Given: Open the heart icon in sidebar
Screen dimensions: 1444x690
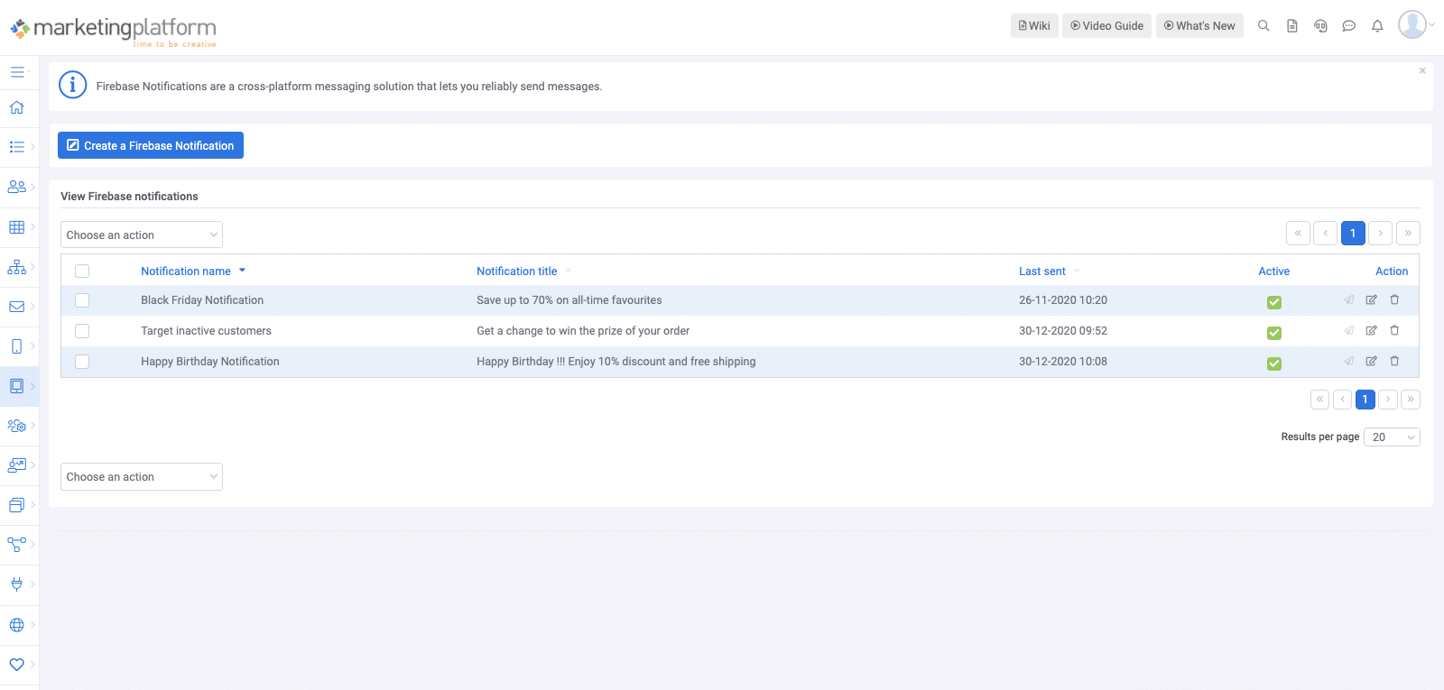Looking at the screenshot, I should [x=16, y=664].
